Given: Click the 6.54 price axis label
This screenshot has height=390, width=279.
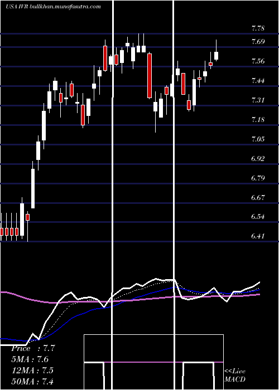Looking at the screenshot, I should 258,216.
